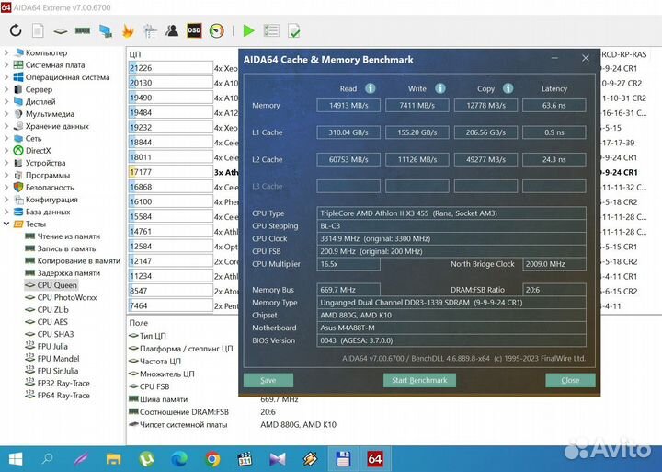Open the user profile silhouette icon
662x472 pixels.
[172, 30]
